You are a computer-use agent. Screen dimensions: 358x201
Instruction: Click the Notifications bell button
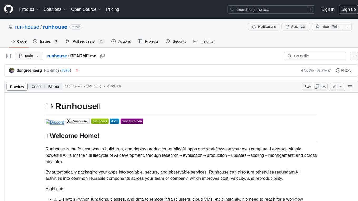click(264, 27)
